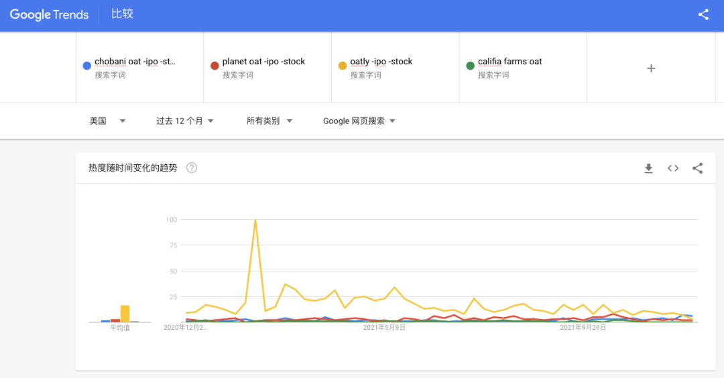Select the califia farms oat term
This screenshot has width=724, height=378.
[510, 62]
